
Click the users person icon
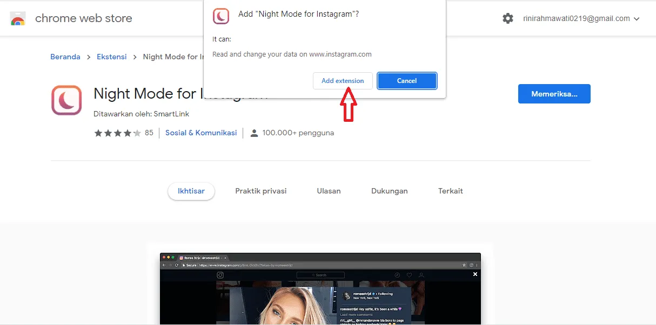(x=255, y=133)
